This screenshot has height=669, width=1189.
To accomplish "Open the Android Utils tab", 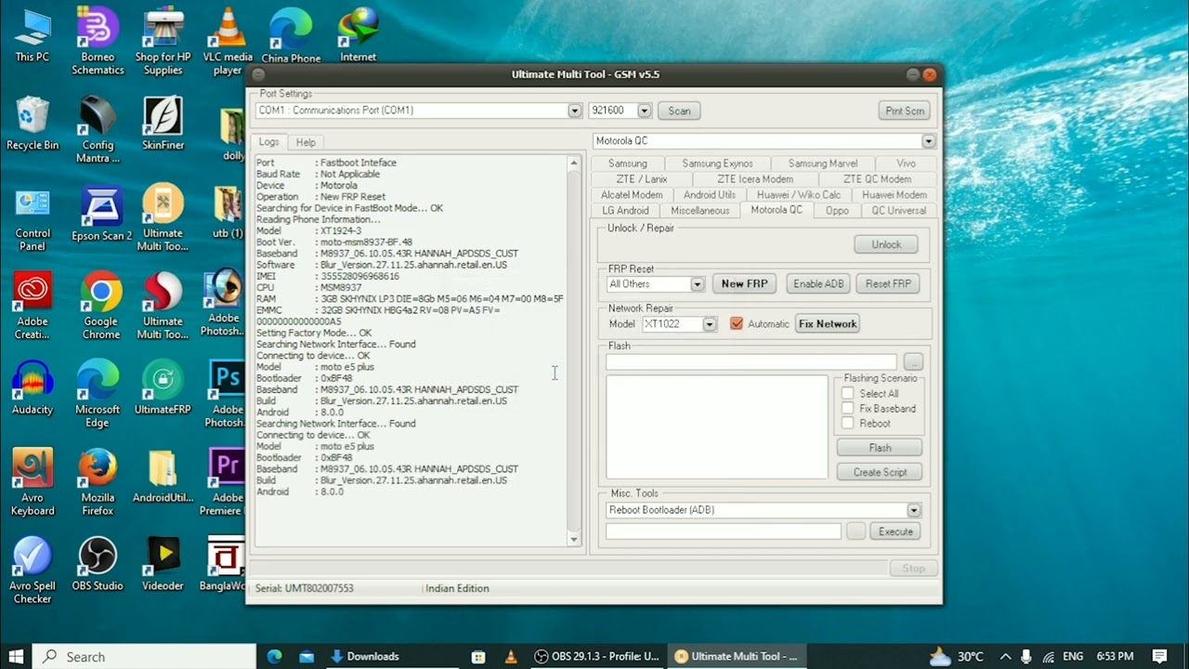I will (709, 195).
